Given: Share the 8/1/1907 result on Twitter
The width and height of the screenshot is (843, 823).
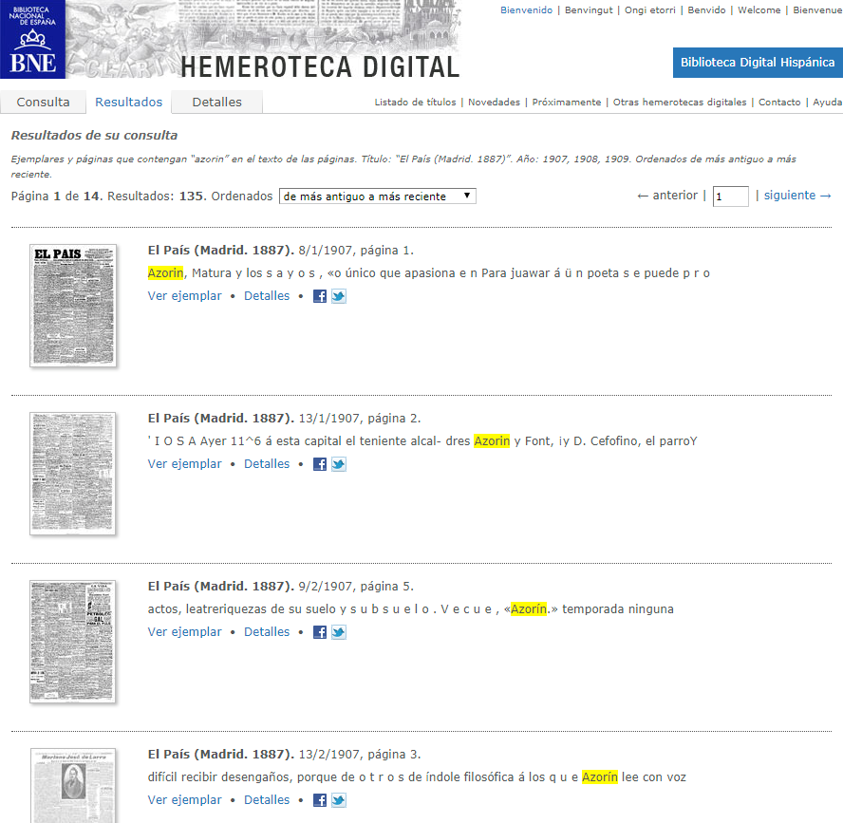Looking at the screenshot, I should [x=339, y=296].
